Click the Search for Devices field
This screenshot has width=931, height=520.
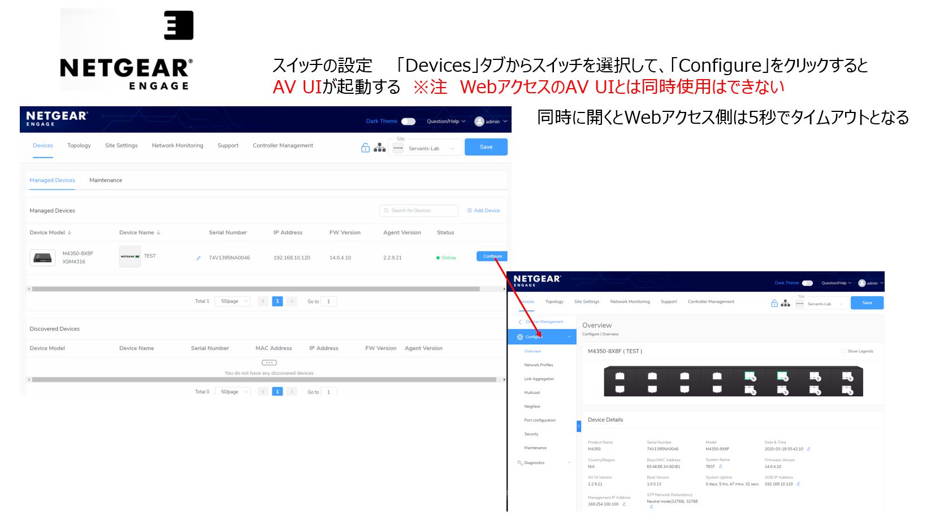click(x=419, y=211)
